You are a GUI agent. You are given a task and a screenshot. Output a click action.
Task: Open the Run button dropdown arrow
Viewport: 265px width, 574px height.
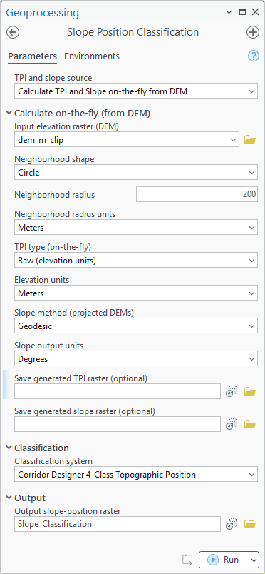click(253, 560)
